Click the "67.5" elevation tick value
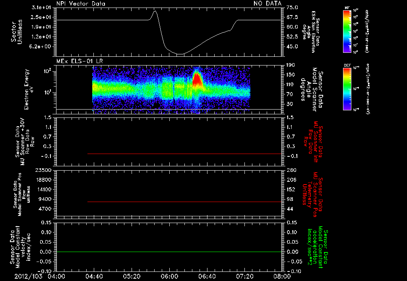 click(x=292, y=17)
